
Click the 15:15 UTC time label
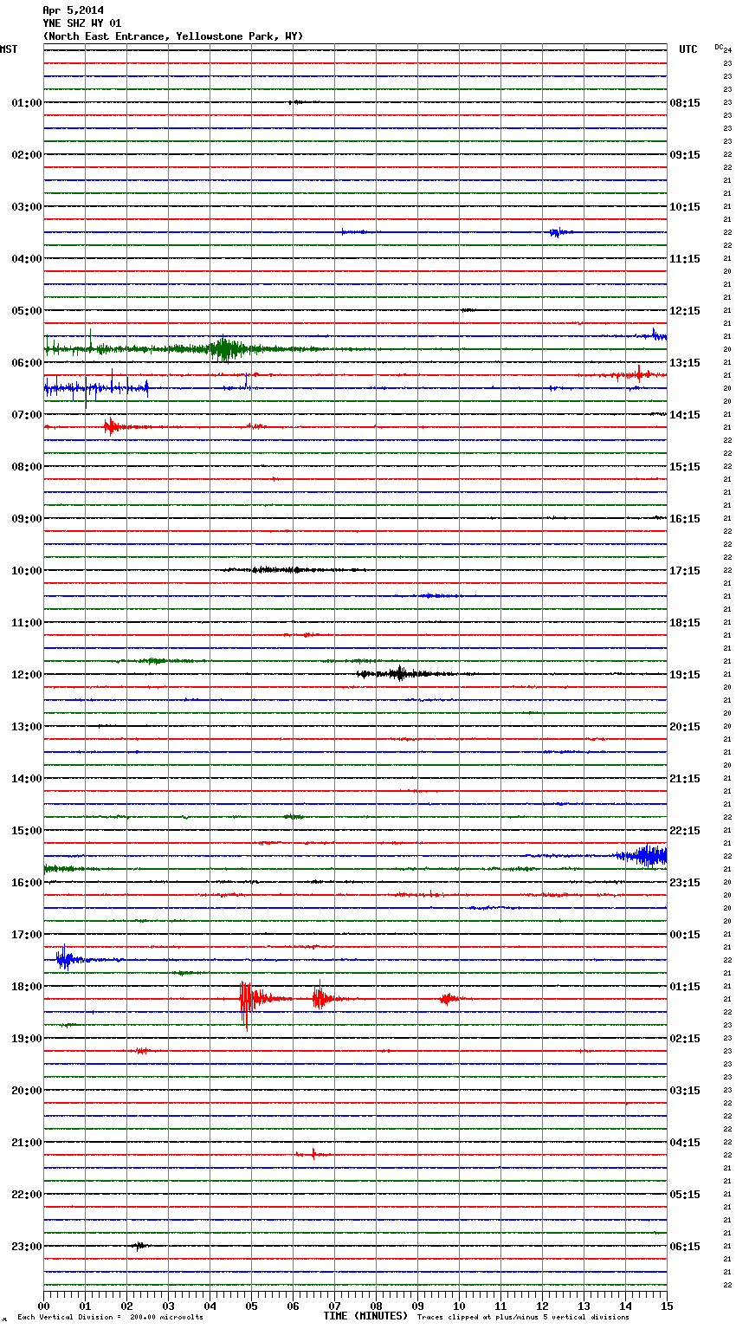(685, 467)
